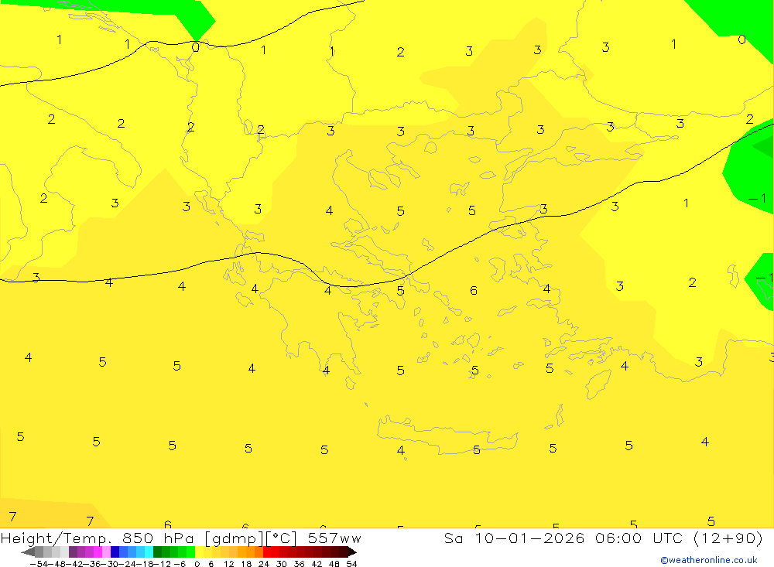The height and width of the screenshot is (567, 774).
Task: Click the '12' legend scale label
Action: tap(228, 564)
